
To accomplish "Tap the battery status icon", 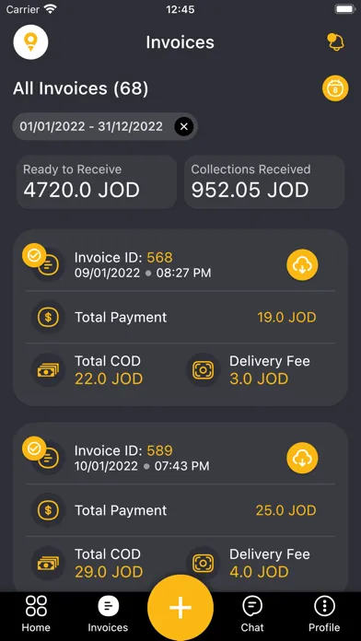I will 344,9.
